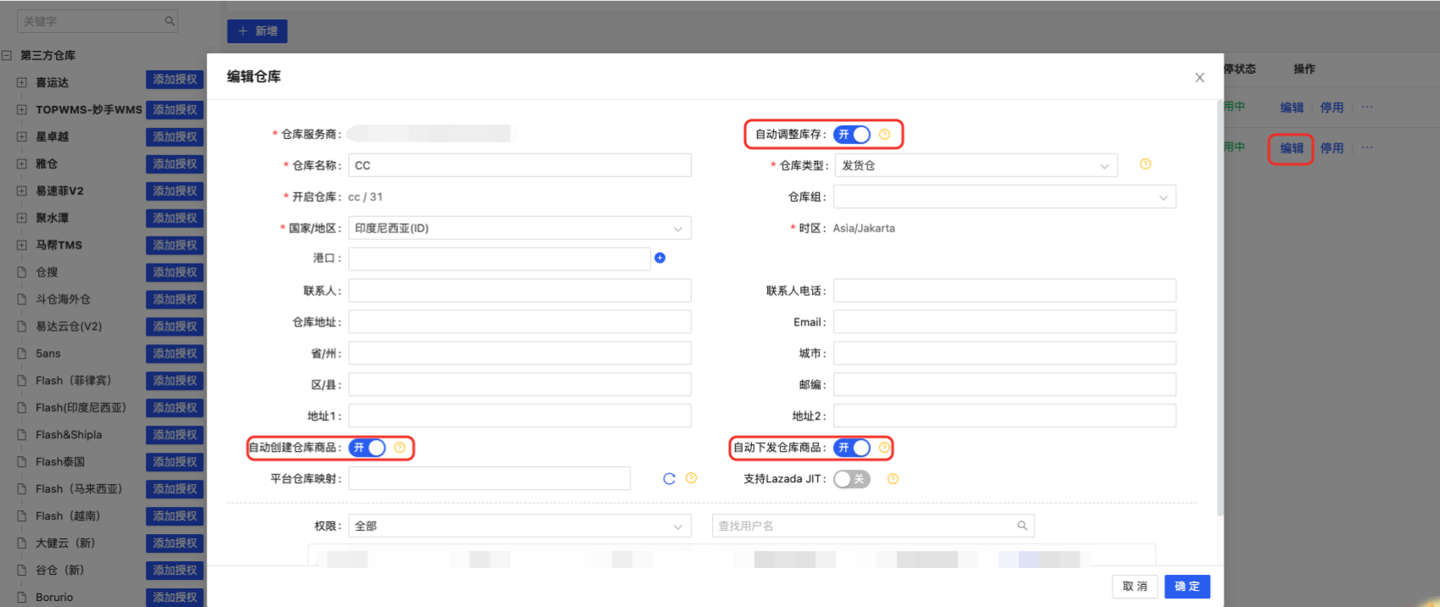Expand the TOPWMS-妙手WMS tree node
The height and width of the screenshot is (607, 1440).
[22, 109]
